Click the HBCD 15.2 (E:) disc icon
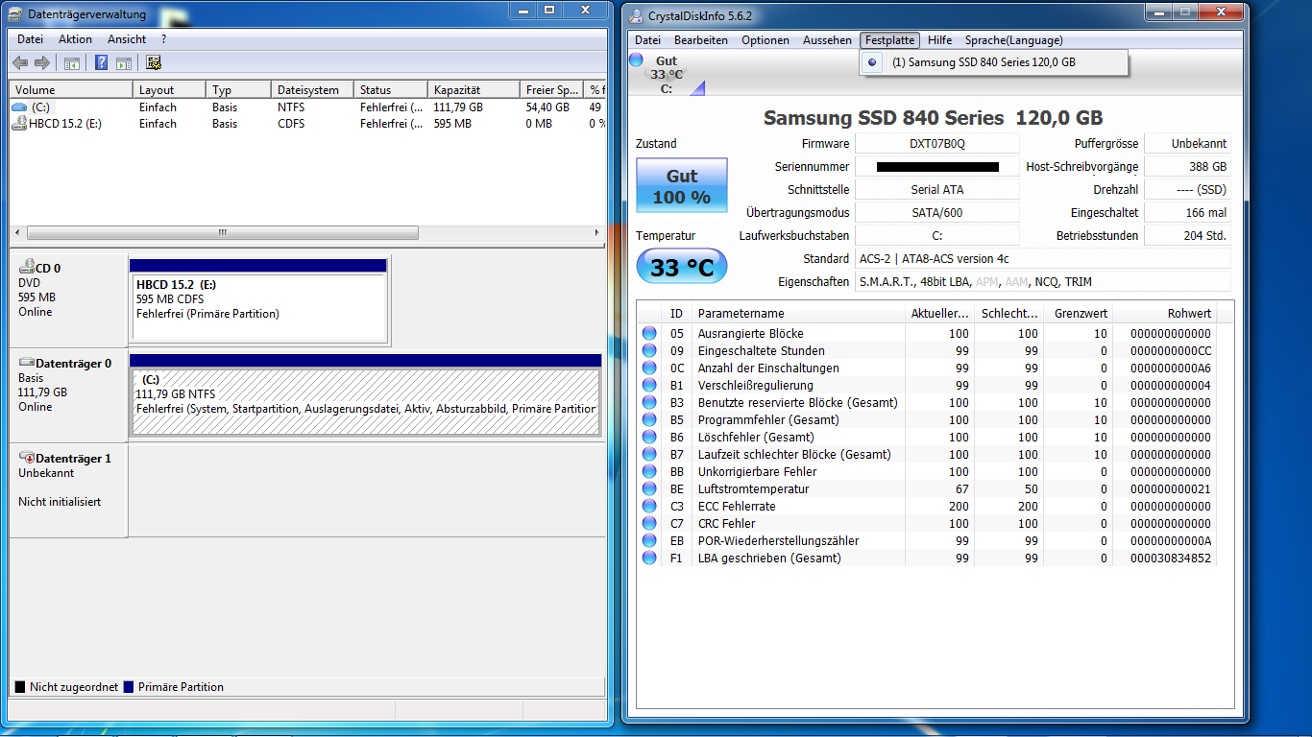 coord(19,124)
